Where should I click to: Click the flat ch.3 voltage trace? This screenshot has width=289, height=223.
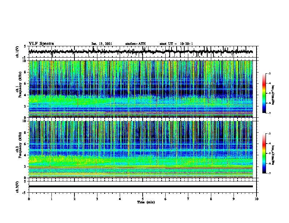[x=140, y=187]
